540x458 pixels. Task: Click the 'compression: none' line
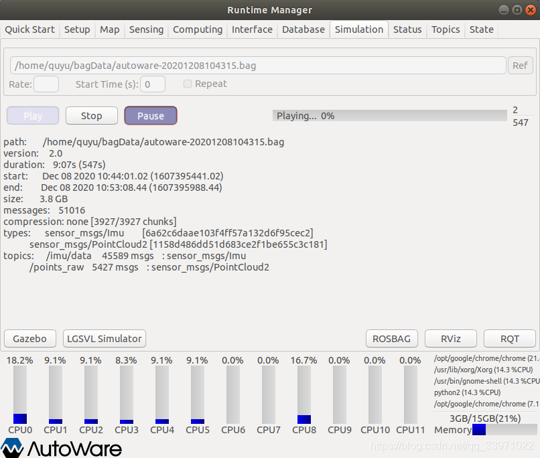point(90,221)
